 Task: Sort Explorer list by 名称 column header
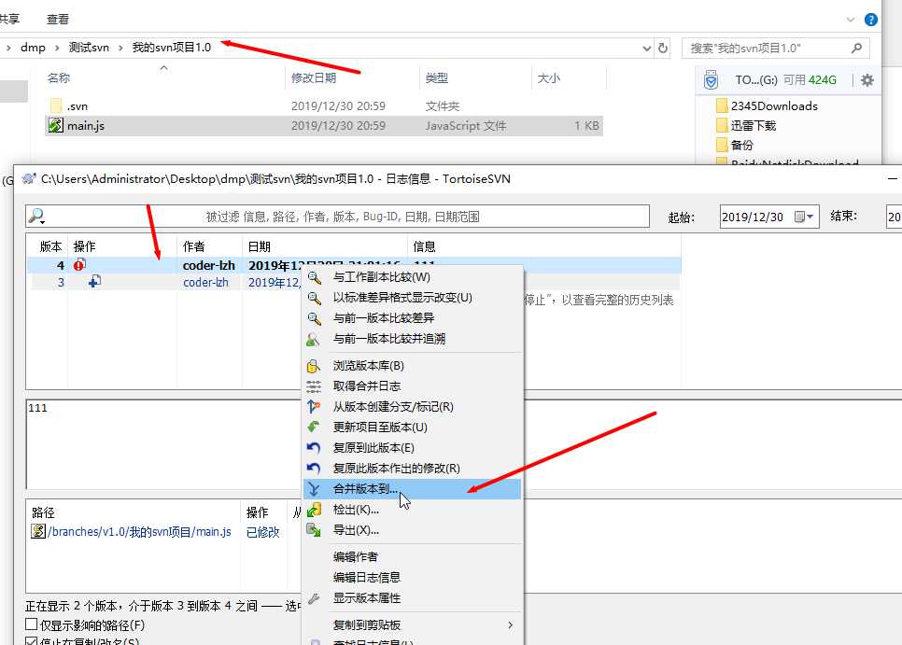click(x=59, y=78)
